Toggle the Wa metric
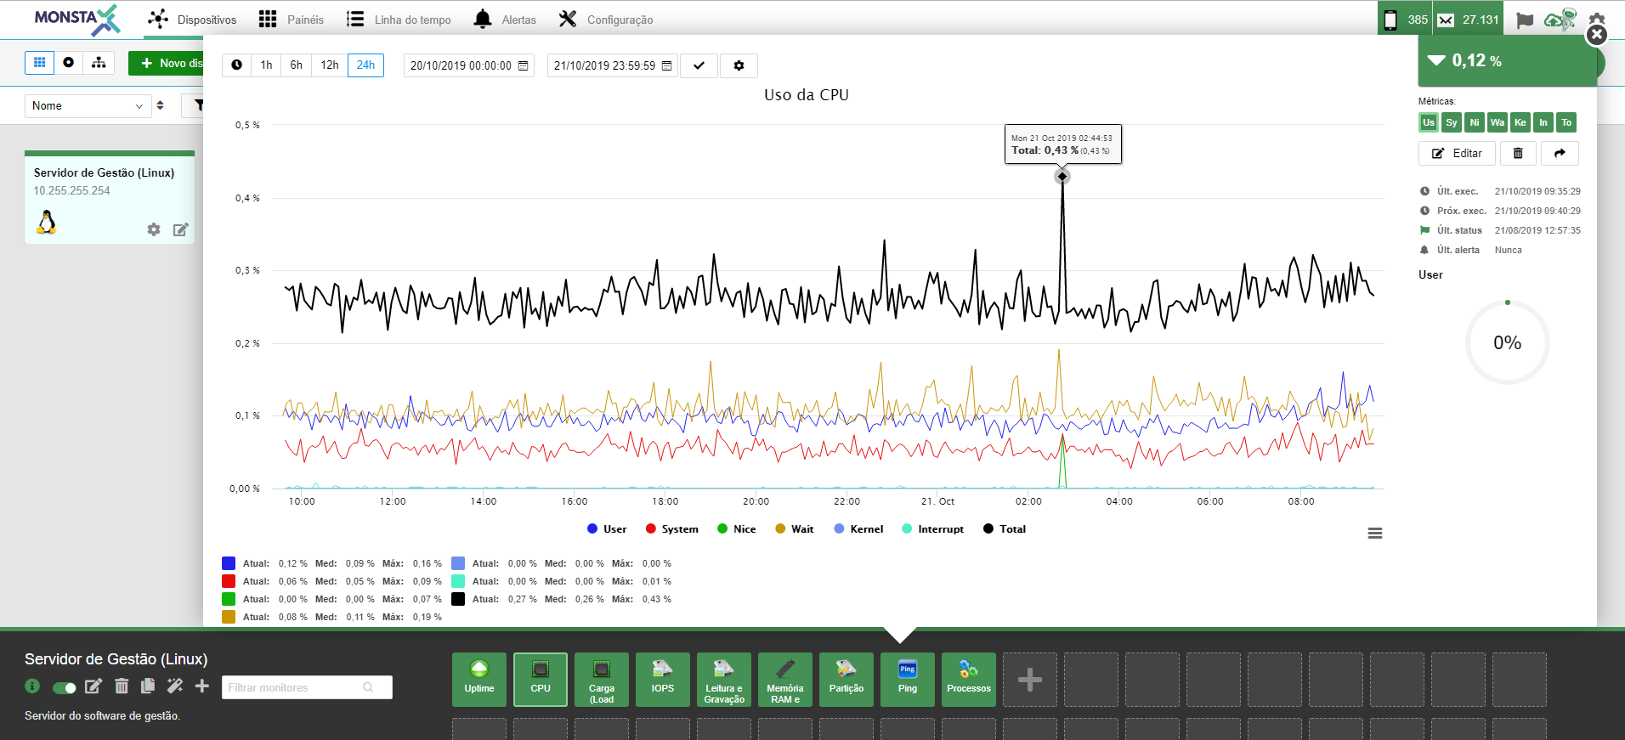The height and width of the screenshot is (740, 1625). (1498, 122)
